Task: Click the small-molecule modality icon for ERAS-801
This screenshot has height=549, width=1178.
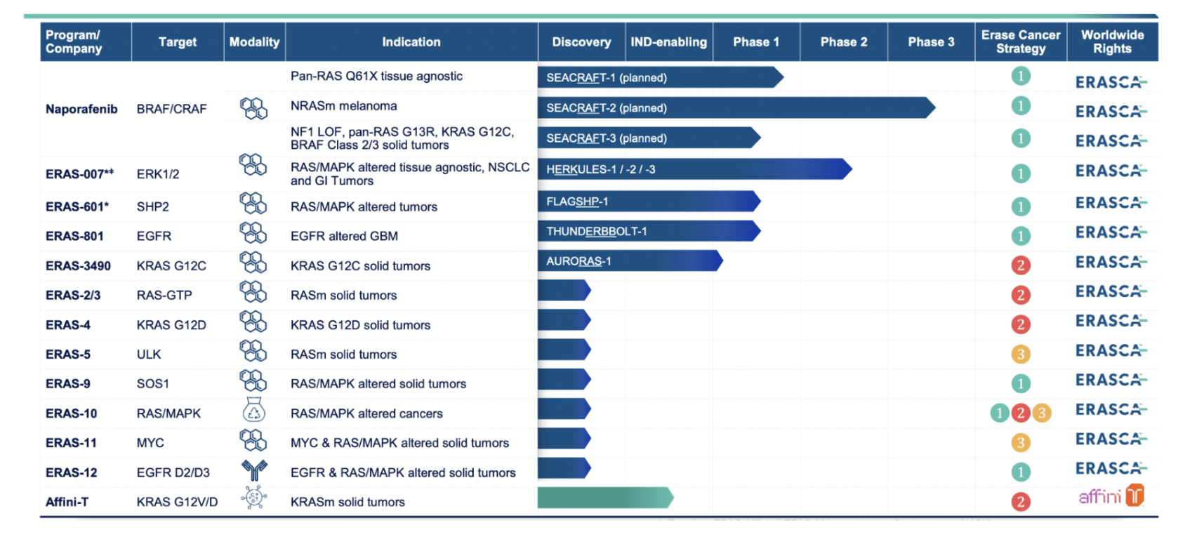Action: (253, 233)
